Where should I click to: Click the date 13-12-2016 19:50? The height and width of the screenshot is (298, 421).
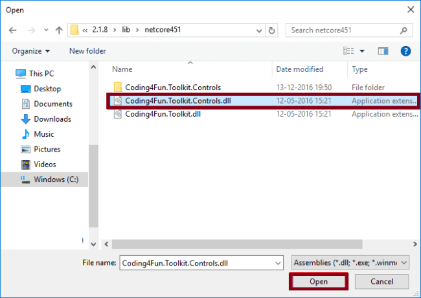click(x=304, y=87)
